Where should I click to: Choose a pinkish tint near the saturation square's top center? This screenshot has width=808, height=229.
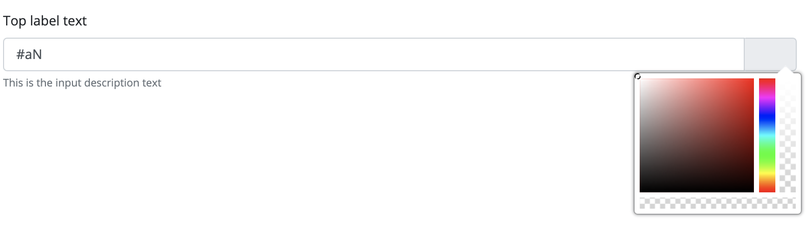(697, 81)
